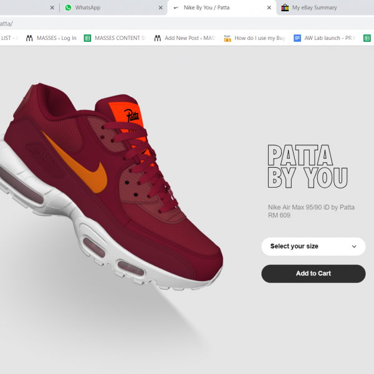Click the Patta logo on shoe tongue

(132, 114)
